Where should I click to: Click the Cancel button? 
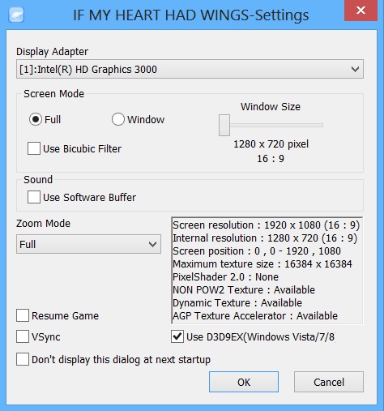329,382
